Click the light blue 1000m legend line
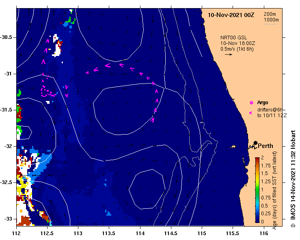The width and height of the screenshot is (300, 240). click(270, 24)
